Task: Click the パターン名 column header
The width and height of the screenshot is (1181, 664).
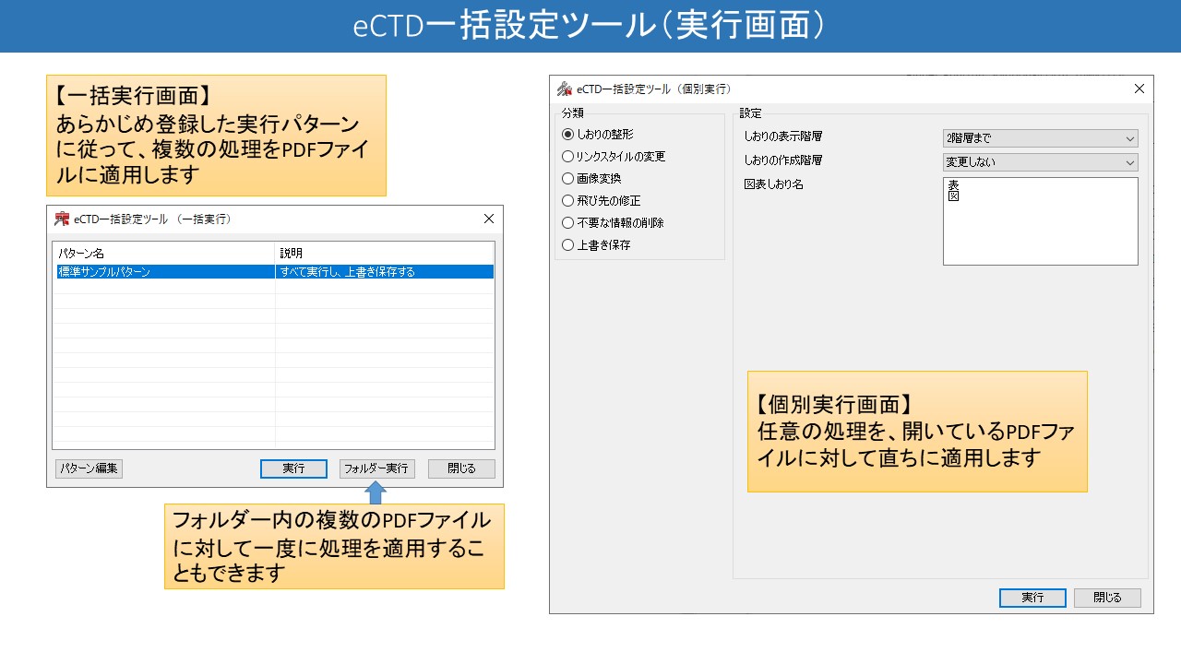Action: coord(164,253)
